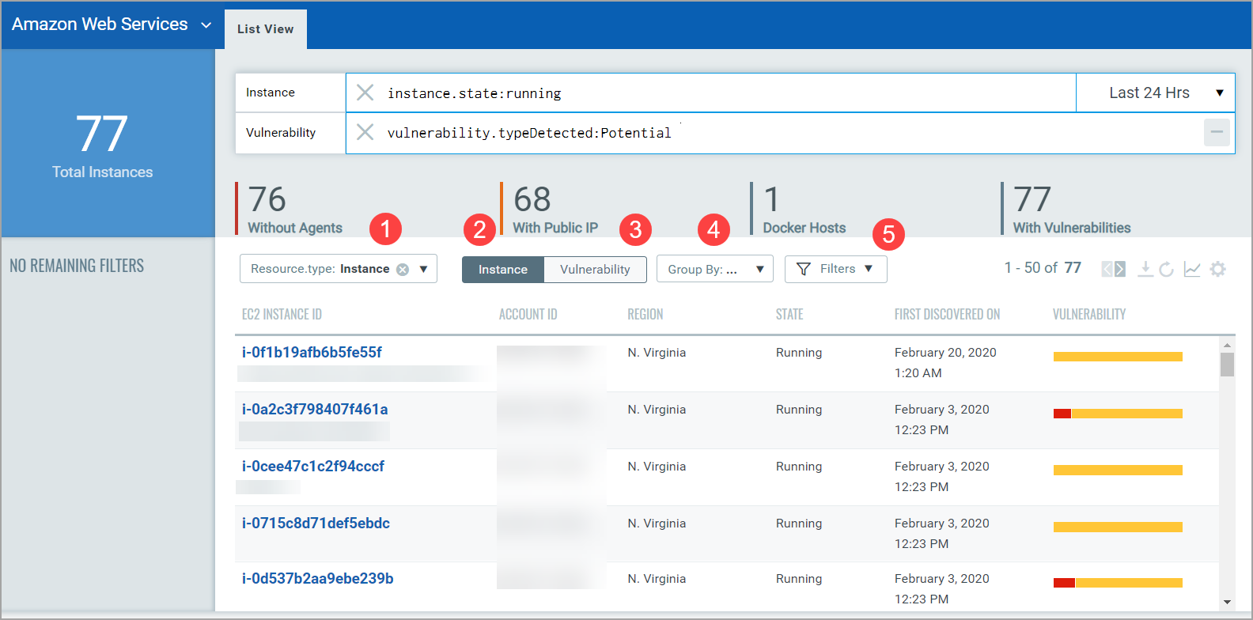Click the funnel icon in Filters
The image size is (1253, 620).
[x=804, y=269]
